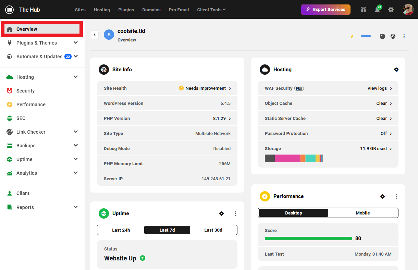418x270 pixels.
Task: Open the notifications bell
Action: [x=377, y=10]
